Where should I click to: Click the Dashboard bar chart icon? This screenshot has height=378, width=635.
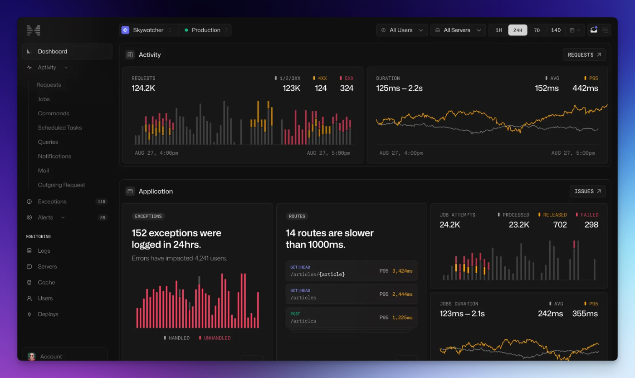(x=29, y=52)
